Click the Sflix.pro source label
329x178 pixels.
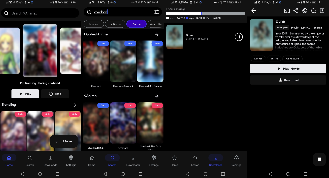[282, 28]
